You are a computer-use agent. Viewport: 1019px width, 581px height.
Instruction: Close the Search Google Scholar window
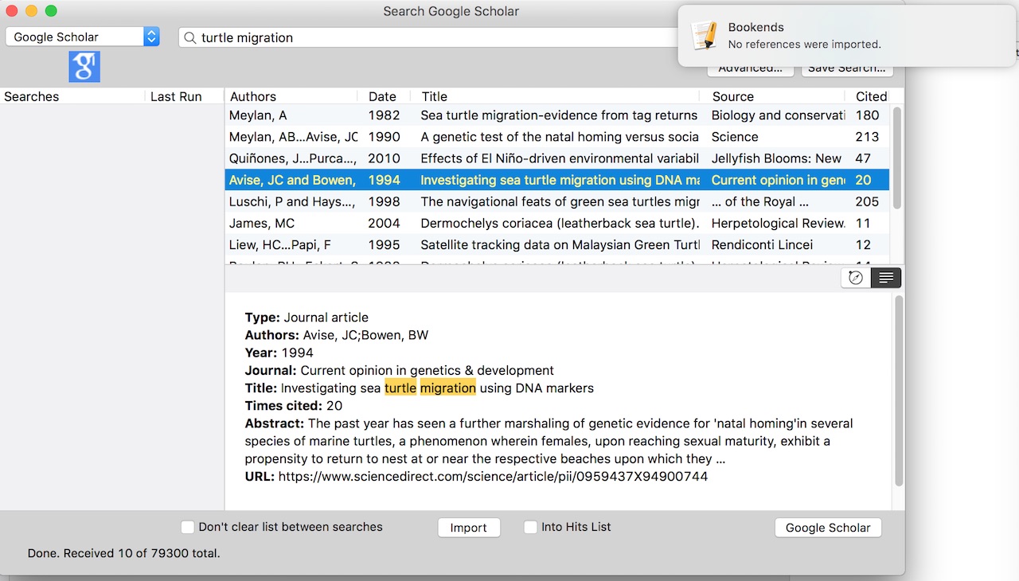[12, 11]
